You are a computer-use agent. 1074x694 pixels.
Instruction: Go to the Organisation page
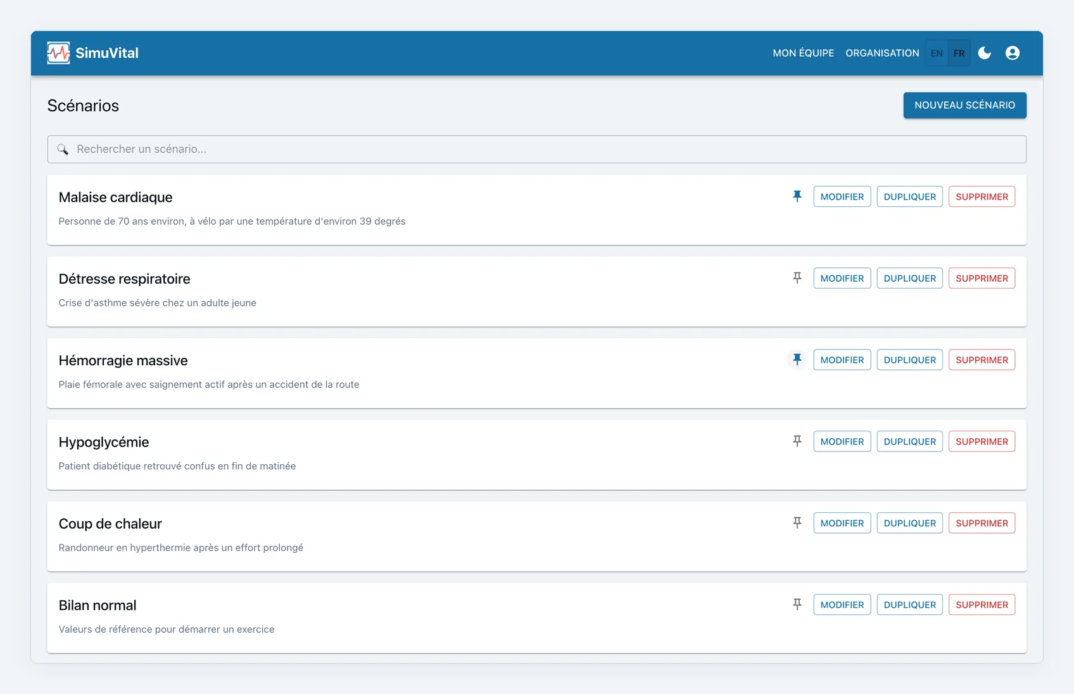(x=882, y=53)
